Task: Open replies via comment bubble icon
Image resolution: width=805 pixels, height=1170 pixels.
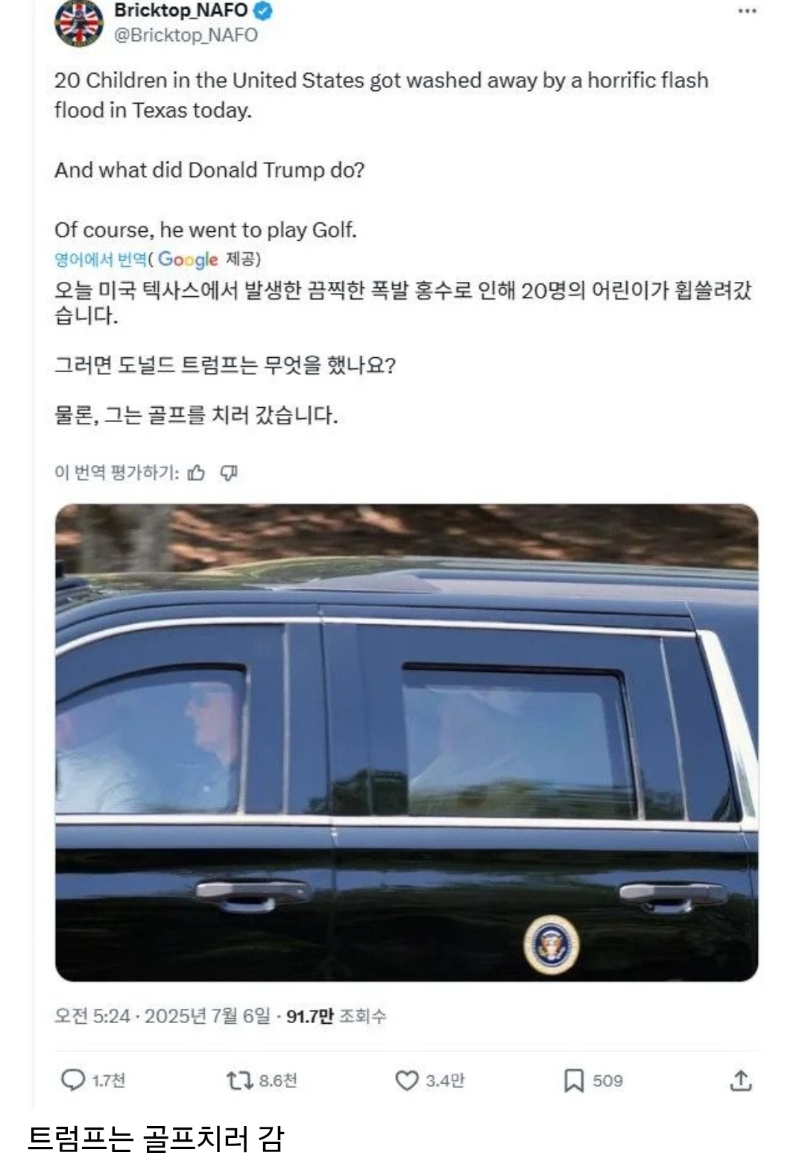Action: [72, 1080]
